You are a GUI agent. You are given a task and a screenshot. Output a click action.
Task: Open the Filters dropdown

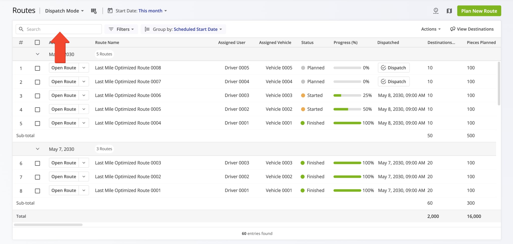121,29
